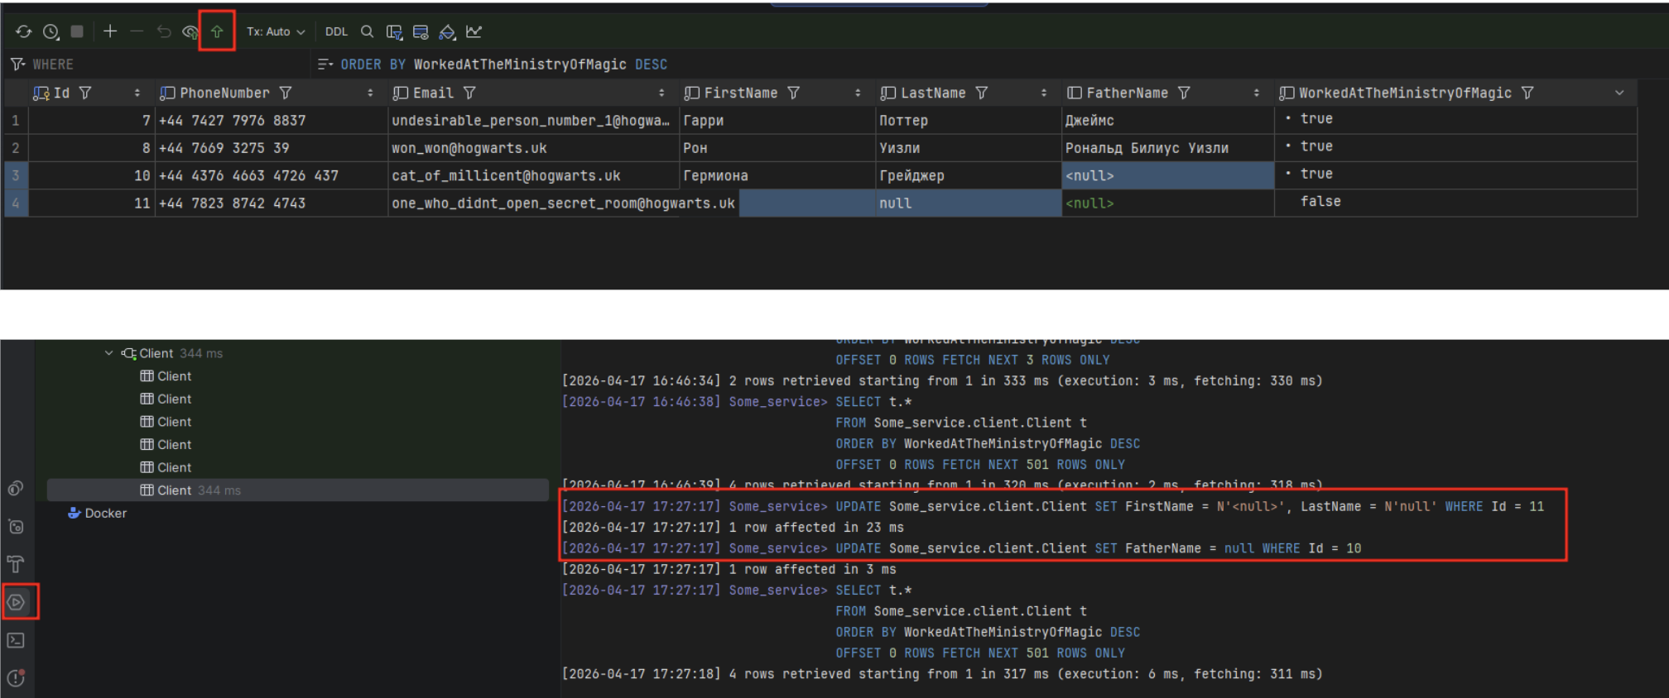Click the email cell won_won@hogwarts.uk
The image size is (1669, 698).
tap(532, 148)
